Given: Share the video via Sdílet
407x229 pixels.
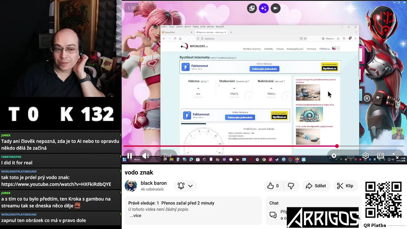Looking at the screenshot, I should [316, 186].
